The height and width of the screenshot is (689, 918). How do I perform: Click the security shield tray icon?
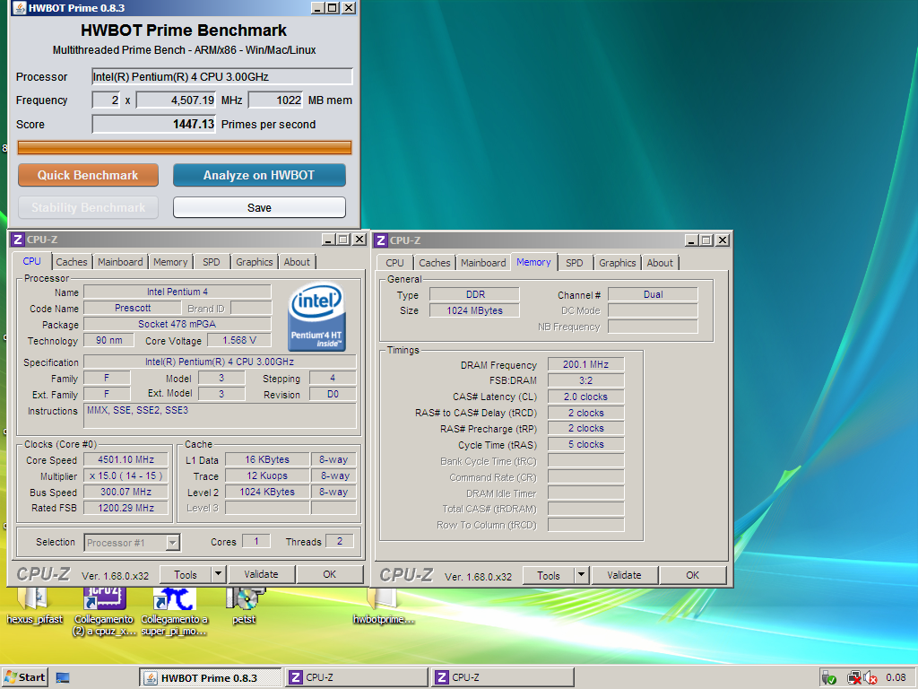click(x=828, y=678)
